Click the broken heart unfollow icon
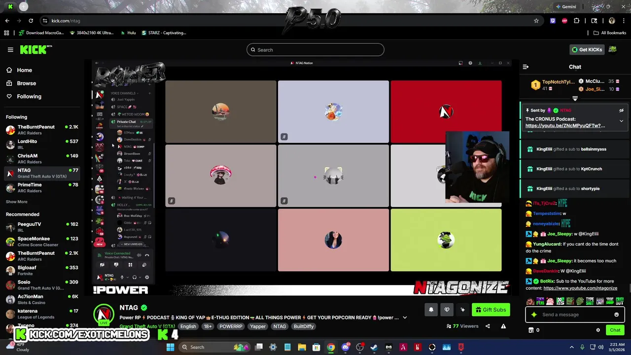This screenshot has width=631, height=355. point(447,310)
